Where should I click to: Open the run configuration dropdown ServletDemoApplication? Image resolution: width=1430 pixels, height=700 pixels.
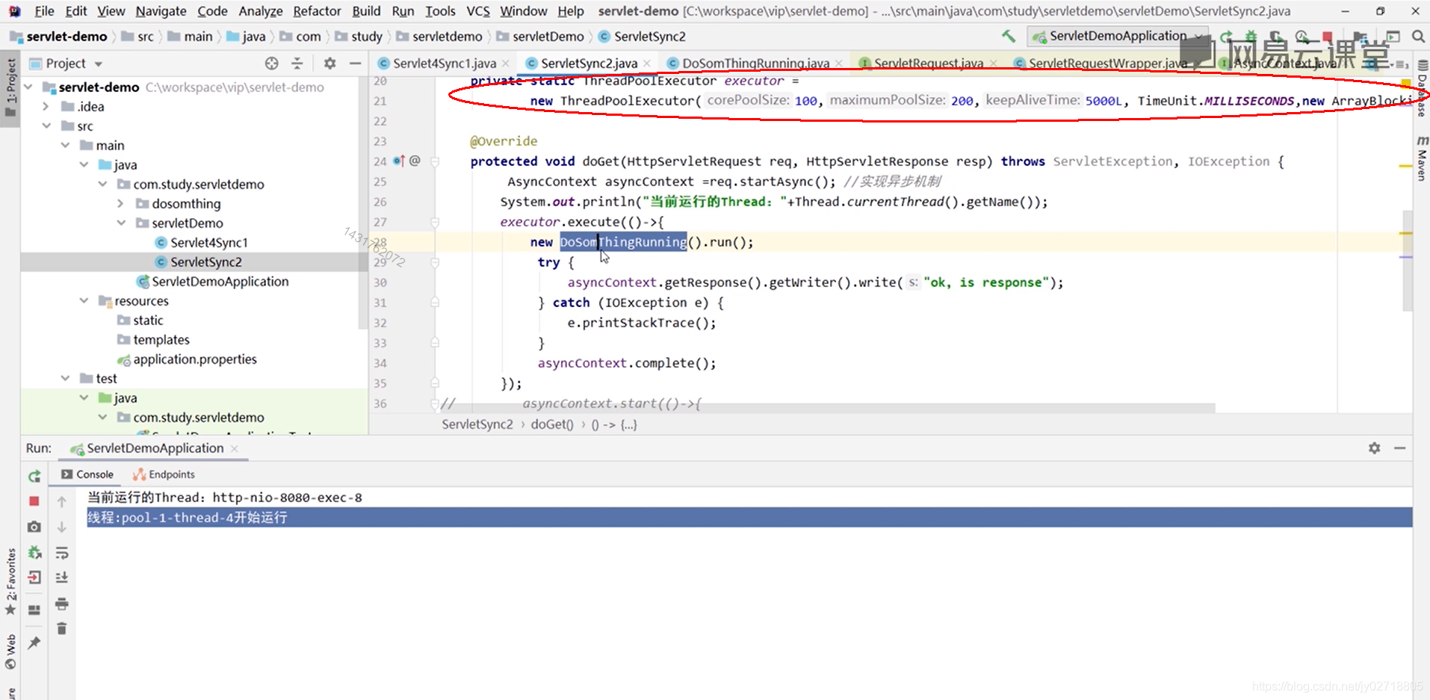tap(1117, 36)
